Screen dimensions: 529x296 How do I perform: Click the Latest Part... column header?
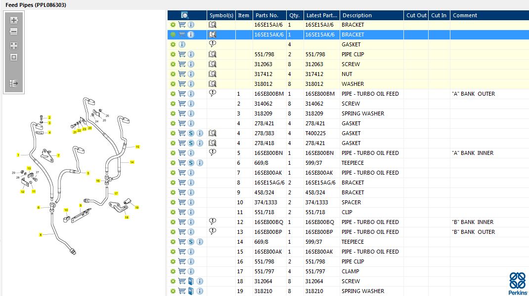(x=321, y=15)
